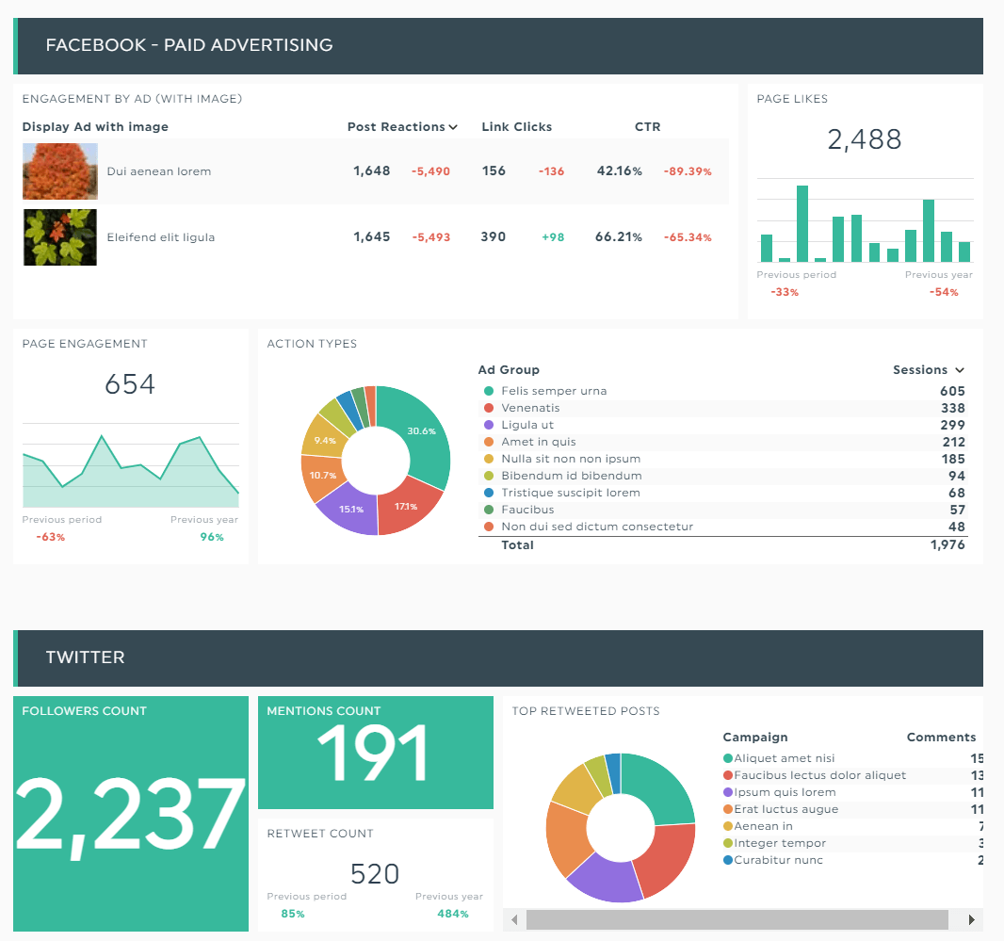Open the green leaves ad thumbnail
The height and width of the screenshot is (941, 1004).
coord(60,237)
